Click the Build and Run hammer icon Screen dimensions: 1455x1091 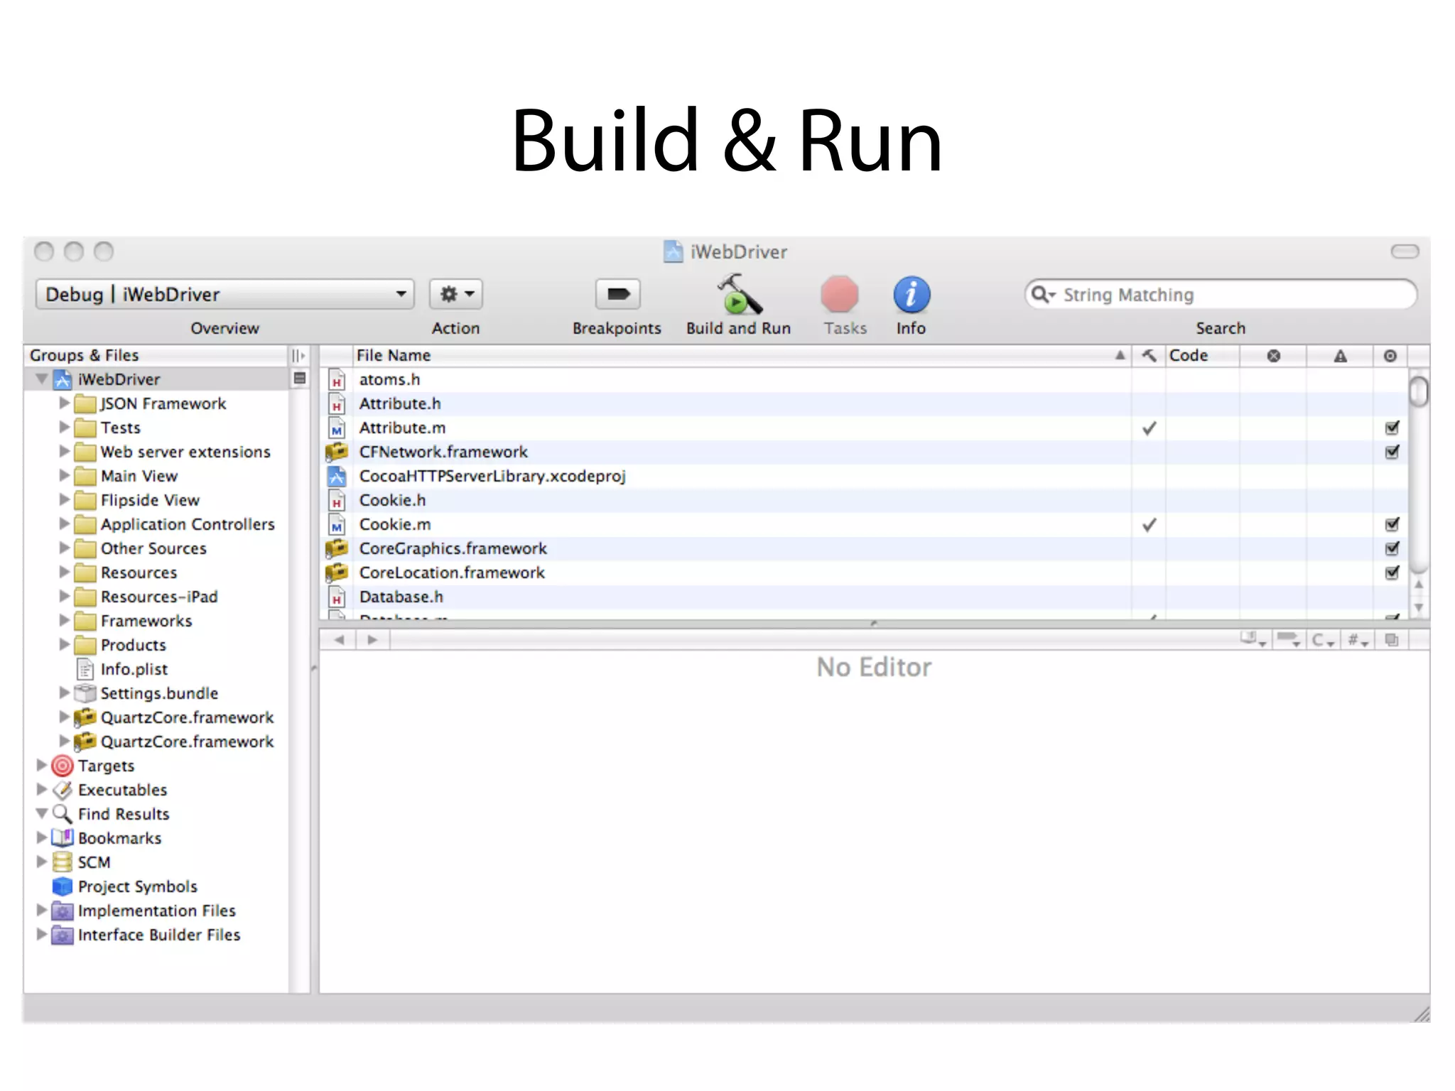[739, 294]
